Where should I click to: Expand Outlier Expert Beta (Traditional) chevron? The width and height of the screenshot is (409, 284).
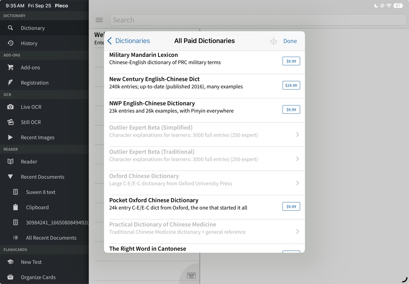[x=298, y=159]
